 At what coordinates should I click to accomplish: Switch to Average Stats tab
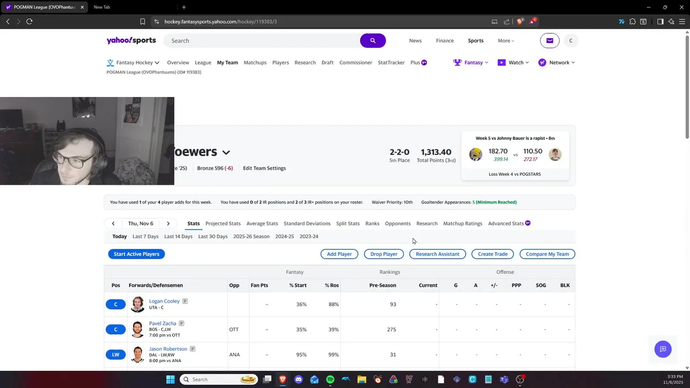pyautogui.click(x=262, y=224)
